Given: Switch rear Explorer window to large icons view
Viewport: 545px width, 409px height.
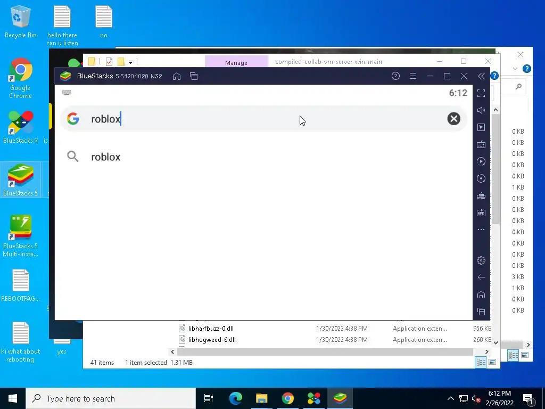Looking at the screenshot, I should click(x=525, y=355).
